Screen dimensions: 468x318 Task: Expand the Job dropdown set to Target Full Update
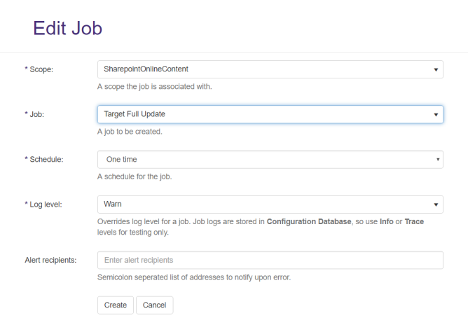(x=270, y=114)
